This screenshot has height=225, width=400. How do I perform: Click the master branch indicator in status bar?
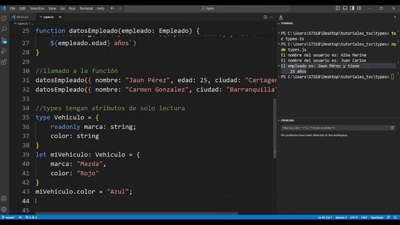(8, 217)
